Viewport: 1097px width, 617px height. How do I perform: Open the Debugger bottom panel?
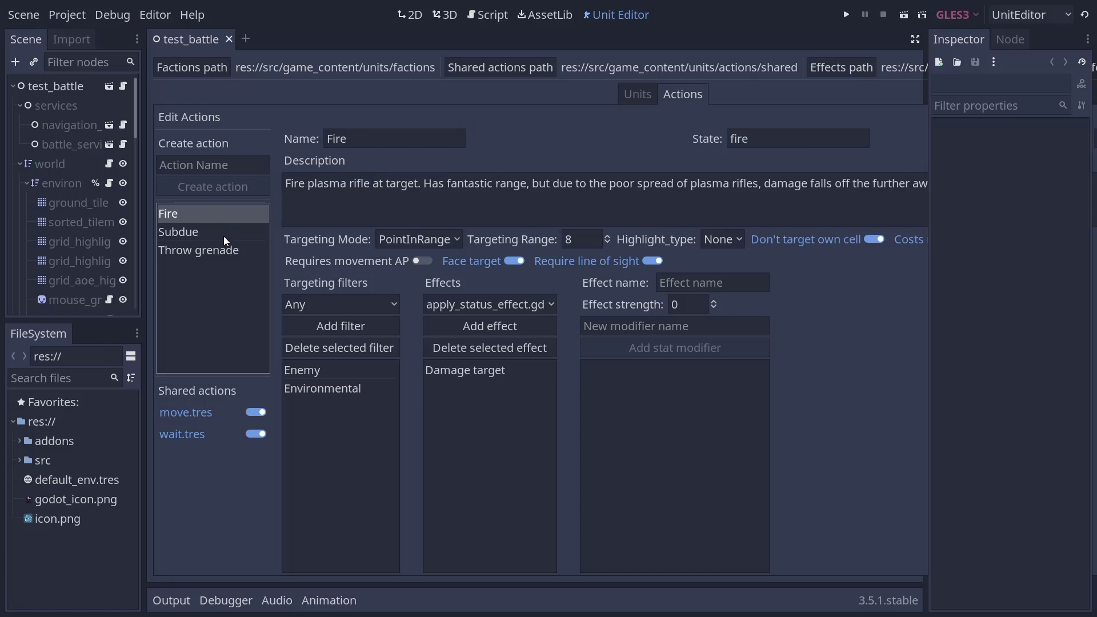(x=226, y=600)
